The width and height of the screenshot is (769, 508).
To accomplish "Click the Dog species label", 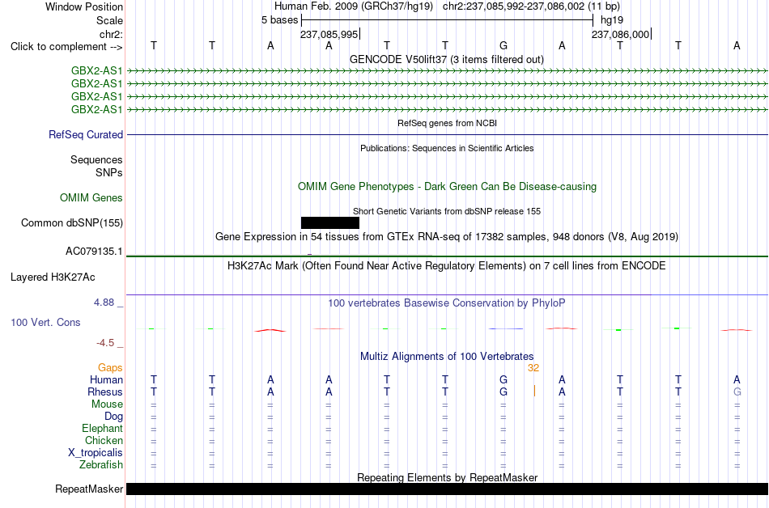I will tap(113, 417).
